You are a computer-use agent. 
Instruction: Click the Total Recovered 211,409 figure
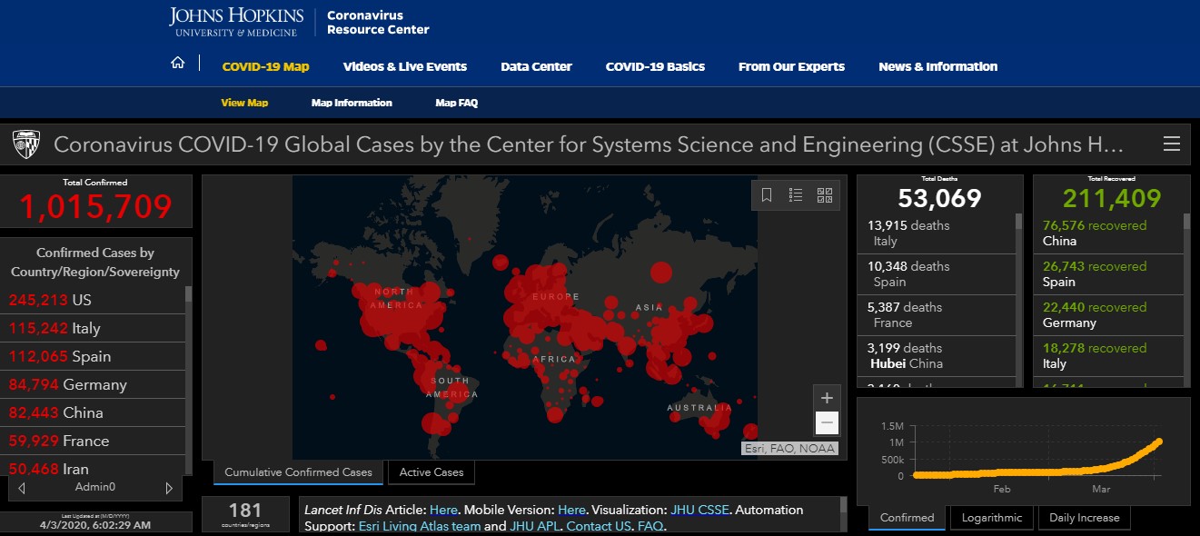pyautogui.click(x=1112, y=198)
